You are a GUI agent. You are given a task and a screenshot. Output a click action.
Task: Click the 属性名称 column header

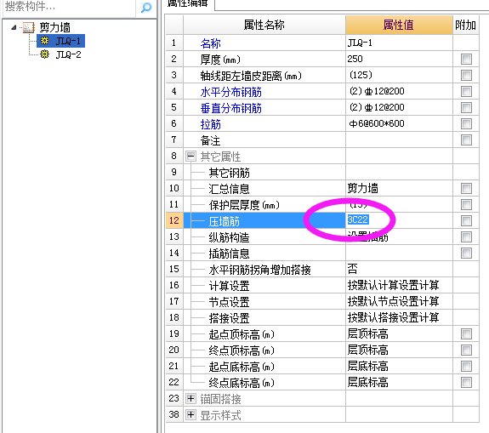pos(264,25)
